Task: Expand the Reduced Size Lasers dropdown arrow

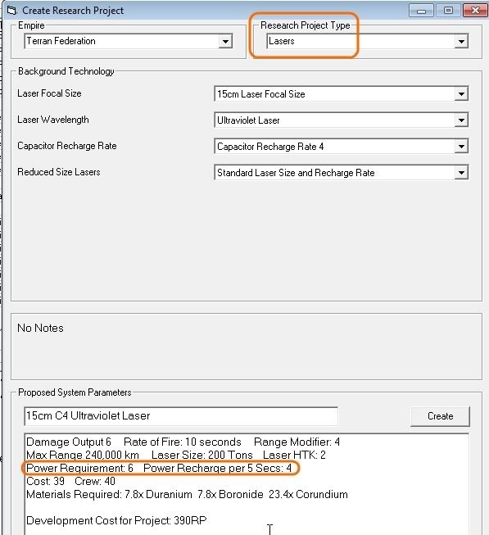Action: [x=461, y=173]
